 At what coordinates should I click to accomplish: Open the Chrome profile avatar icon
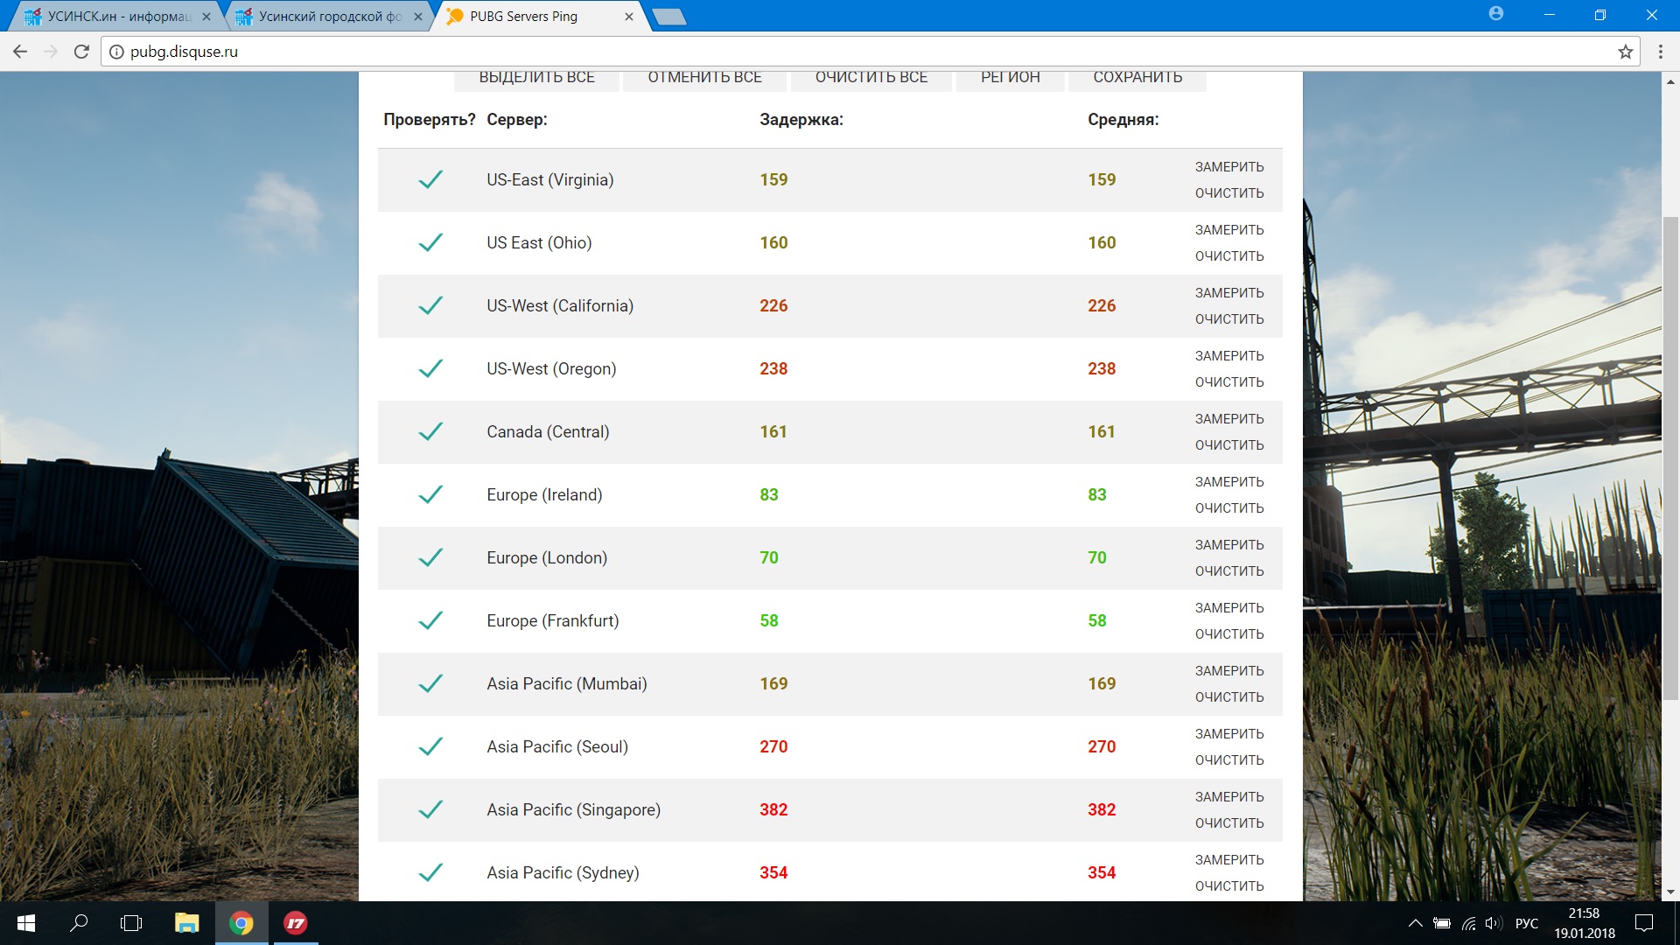point(1496,14)
